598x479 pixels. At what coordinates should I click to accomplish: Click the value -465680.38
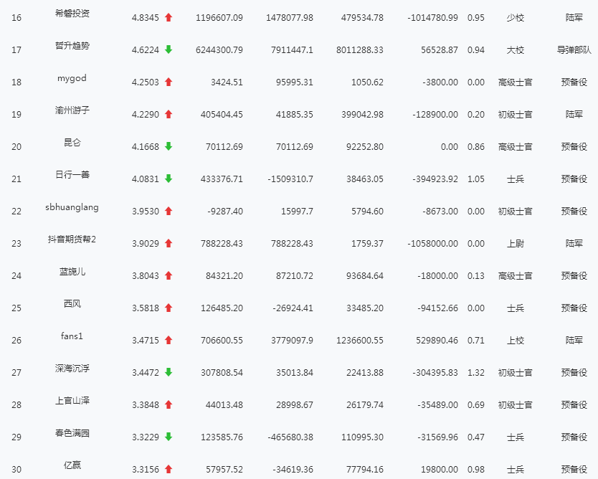click(x=290, y=437)
